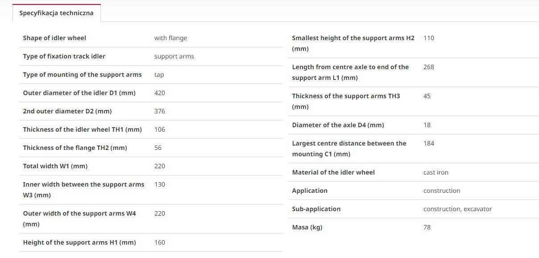Select Type of fixation track idler row

151,56
